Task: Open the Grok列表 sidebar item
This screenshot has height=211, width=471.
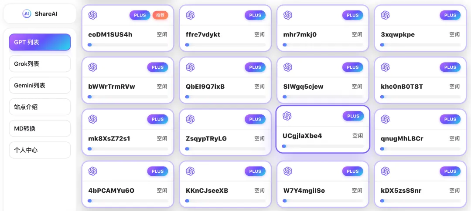Action: [x=40, y=64]
